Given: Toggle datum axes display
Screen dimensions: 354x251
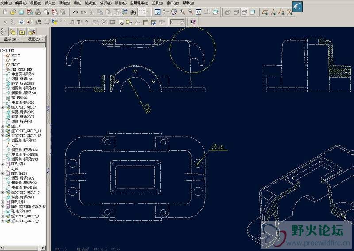Looking at the screenshot, I should (x=273, y=12).
